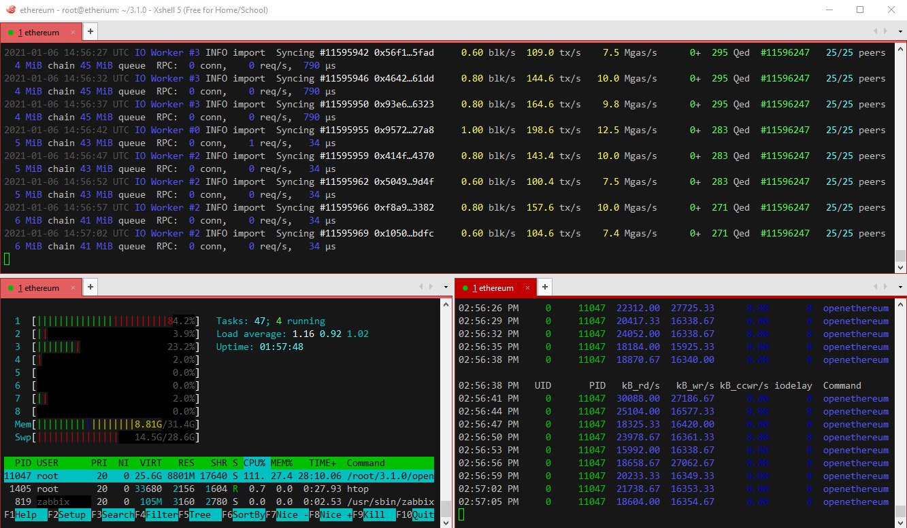Click the Xshell app icon in the title bar
The width and height of the screenshot is (907, 528).
tap(10, 10)
